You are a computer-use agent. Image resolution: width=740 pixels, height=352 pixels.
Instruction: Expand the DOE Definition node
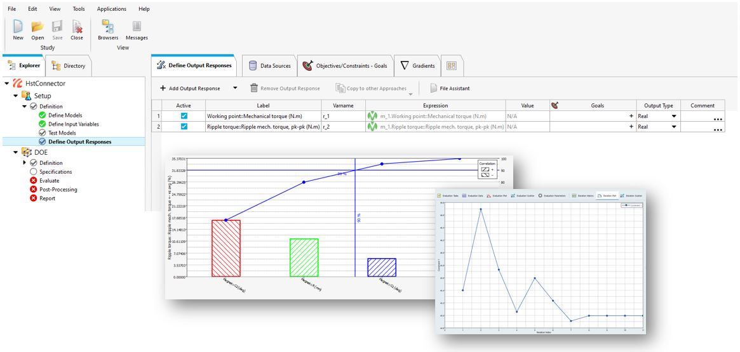25,163
